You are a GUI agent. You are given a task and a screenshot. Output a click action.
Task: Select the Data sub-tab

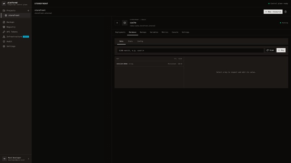(121, 41)
